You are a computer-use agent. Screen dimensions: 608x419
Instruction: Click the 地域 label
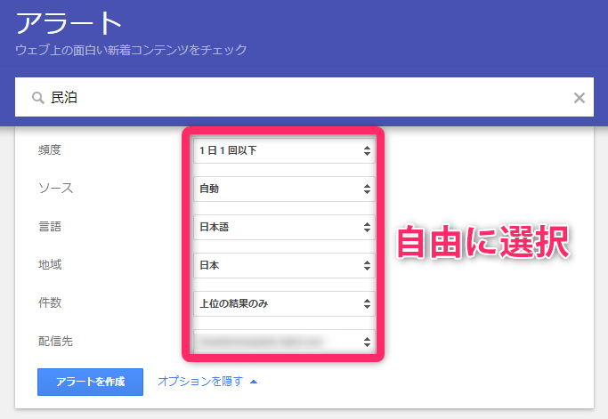[50, 264]
